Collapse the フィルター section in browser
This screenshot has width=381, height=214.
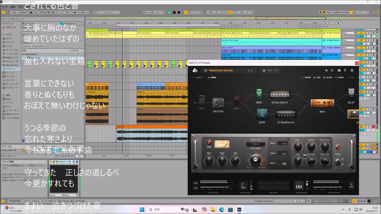coord(23,23)
